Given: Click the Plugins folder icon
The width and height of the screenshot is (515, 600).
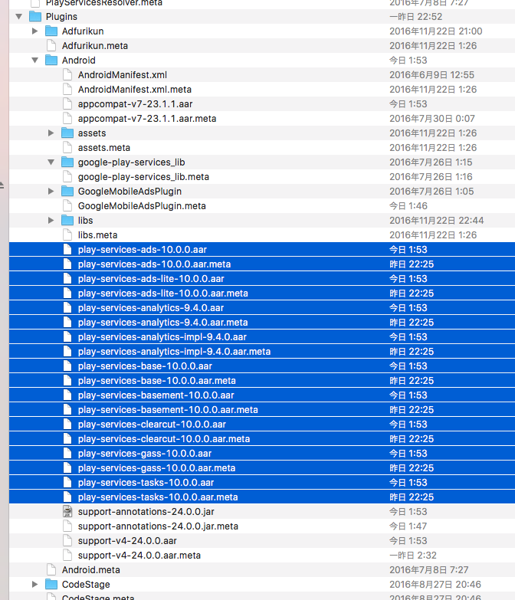Looking at the screenshot, I should 35,16.
